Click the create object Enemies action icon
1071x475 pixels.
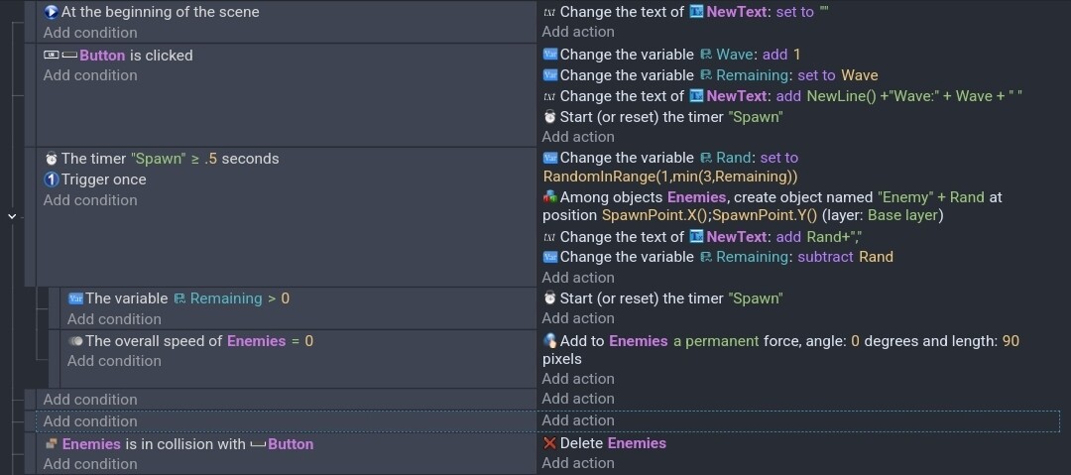pos(549,197)
